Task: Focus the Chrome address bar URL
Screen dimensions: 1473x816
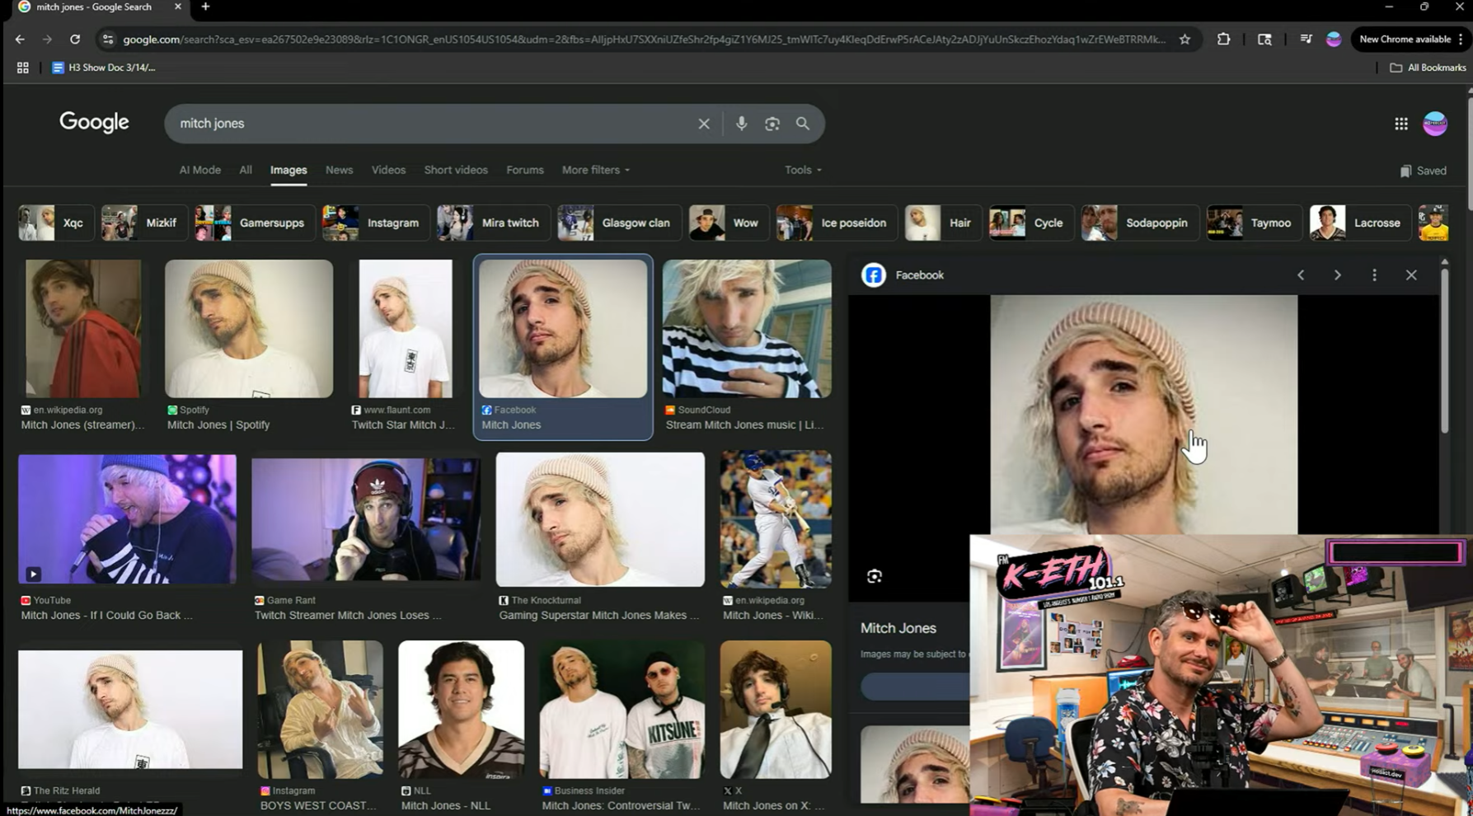Action: point(643,39)
